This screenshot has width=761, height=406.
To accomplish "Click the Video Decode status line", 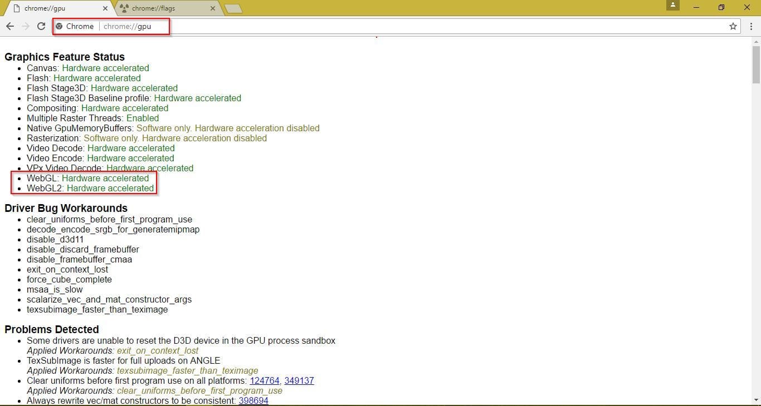I will pyautogui.click(x=101, y=148).
